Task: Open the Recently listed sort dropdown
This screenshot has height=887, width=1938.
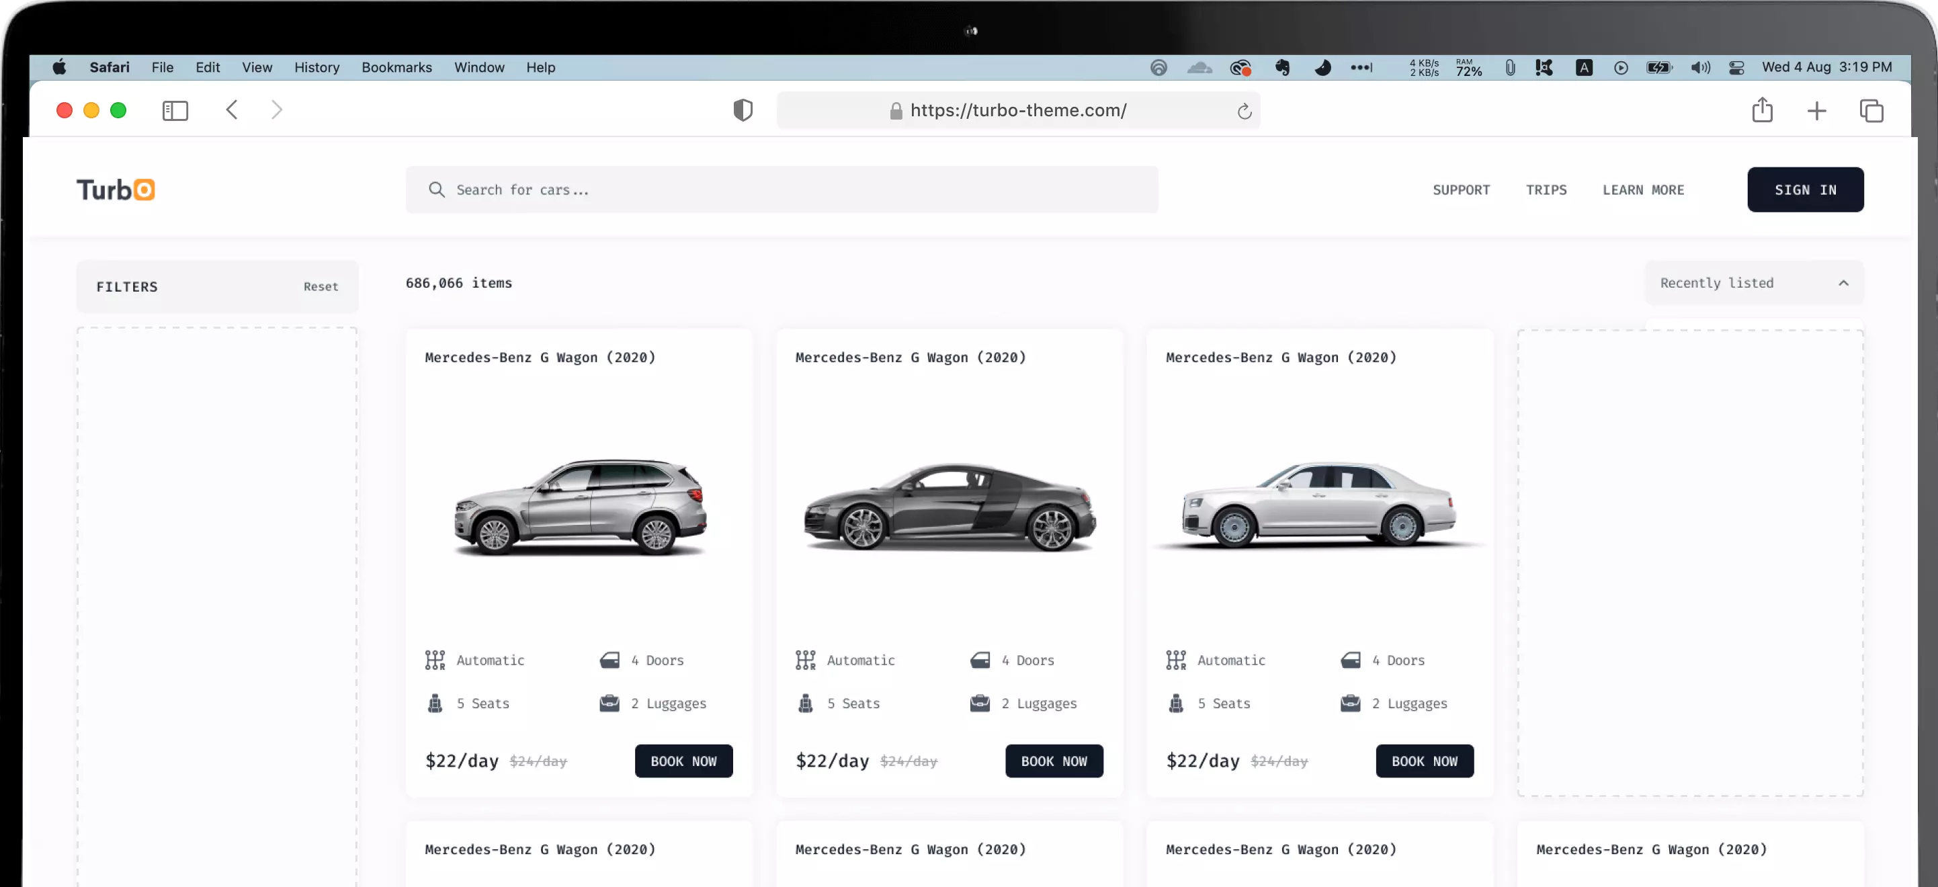Action: click(1754, 283)
